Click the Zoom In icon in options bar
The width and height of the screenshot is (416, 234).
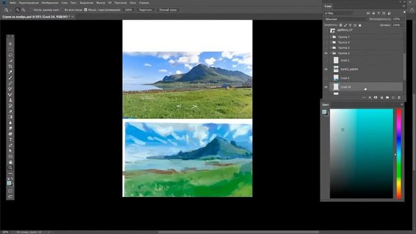(x=18, y=10)
